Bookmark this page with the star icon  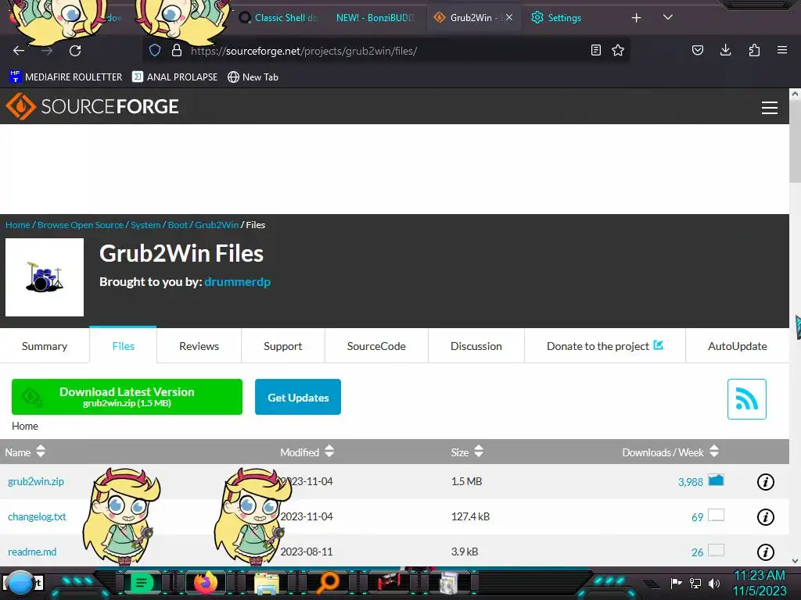[618, 50]
